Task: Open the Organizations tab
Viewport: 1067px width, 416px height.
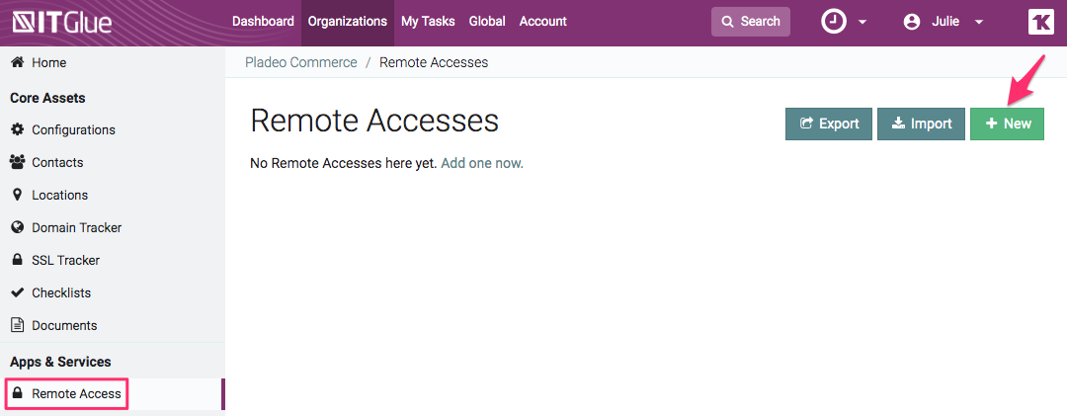Action: [x=348, y=22]
